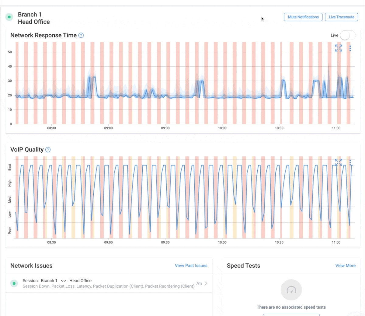Expand the VoIP Quality chart fullscreen

pos(338,162)
